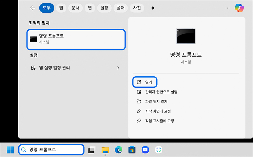Switch to the 폴더 filter tab

click(120, 8)
